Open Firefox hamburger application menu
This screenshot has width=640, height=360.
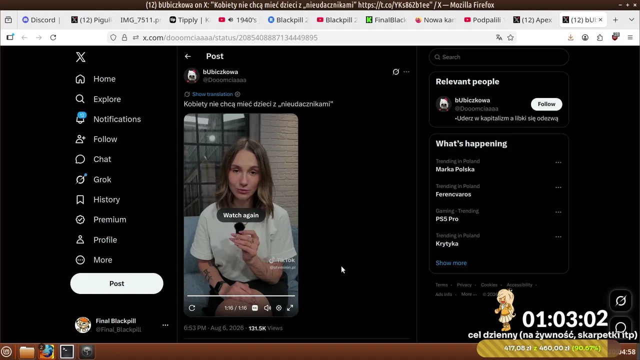point(630,37)
